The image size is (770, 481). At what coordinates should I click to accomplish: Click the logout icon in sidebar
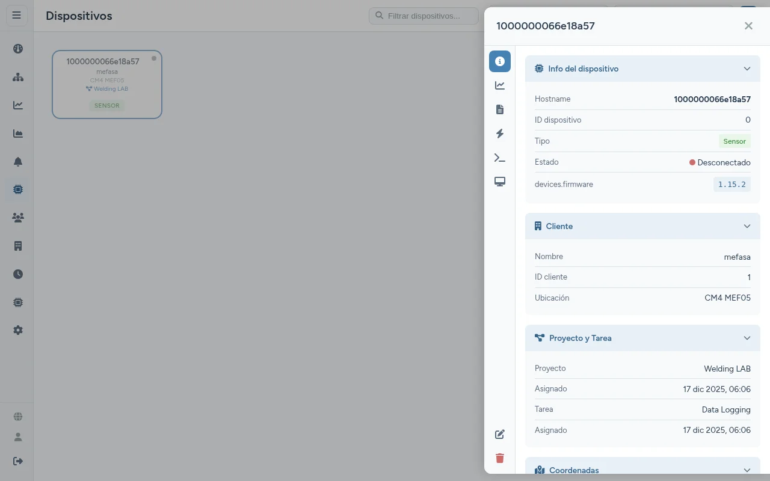pos(18,461)
